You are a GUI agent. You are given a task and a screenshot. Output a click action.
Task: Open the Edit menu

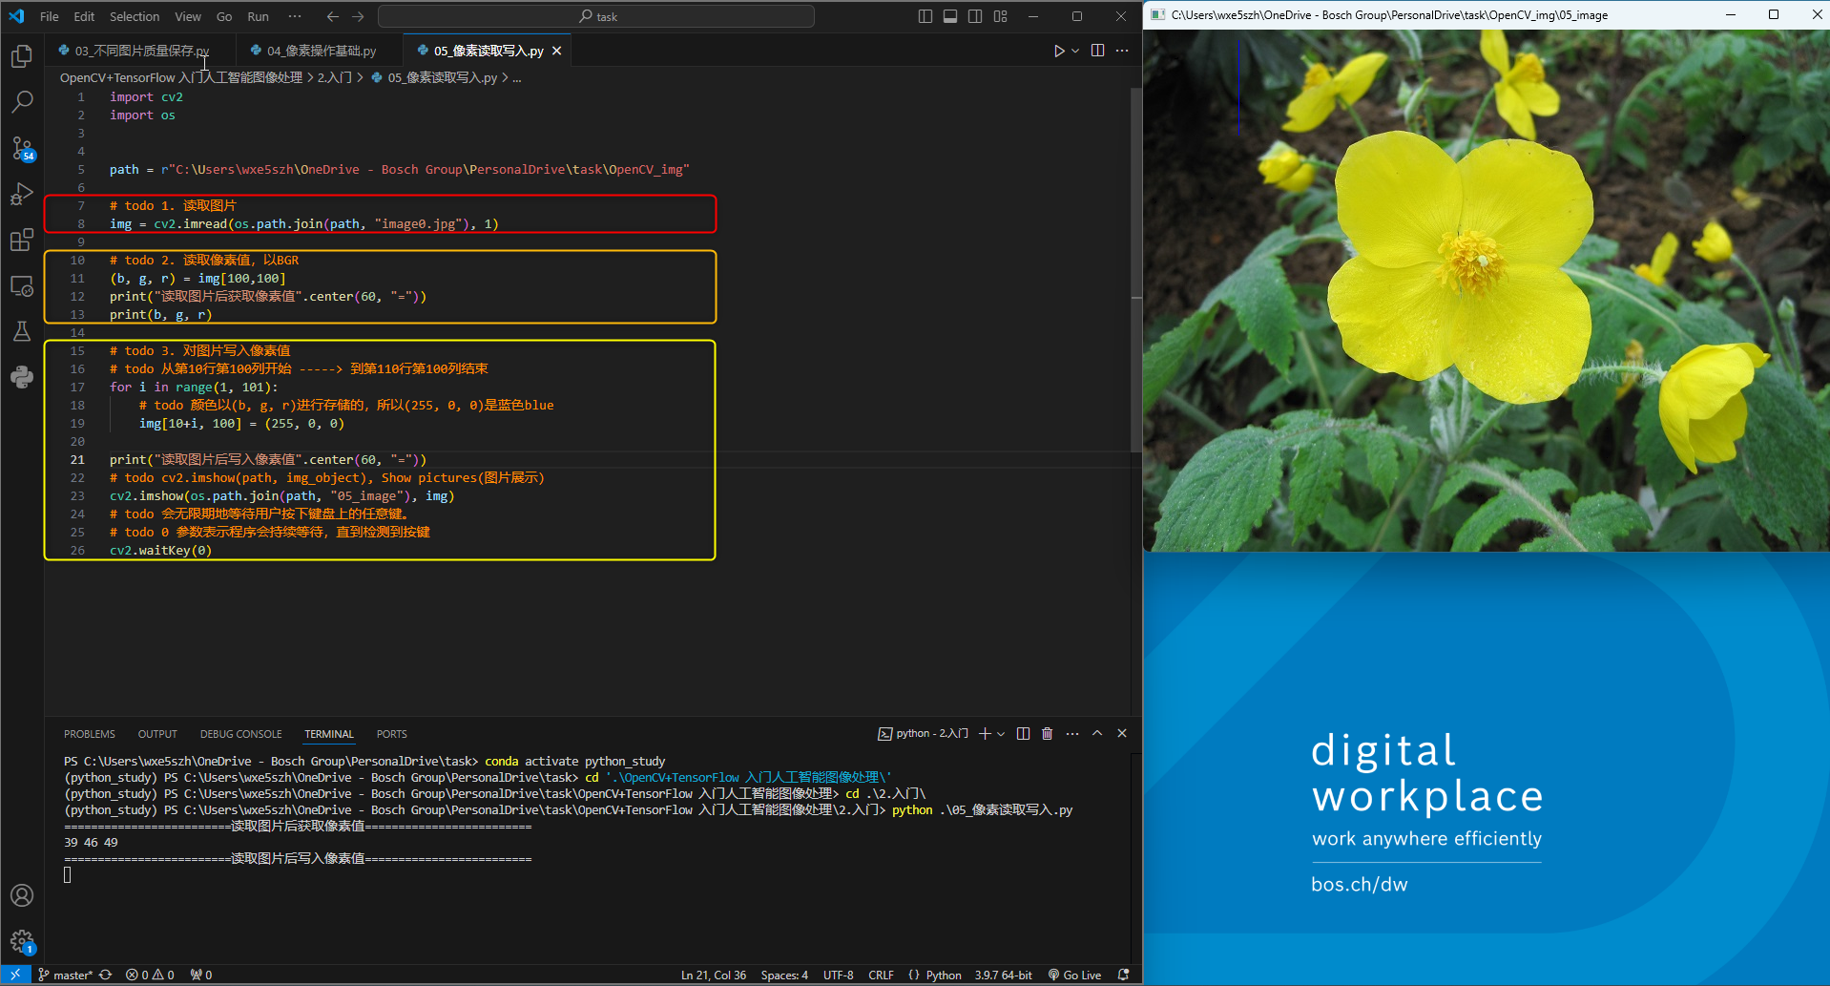point(84,16)
